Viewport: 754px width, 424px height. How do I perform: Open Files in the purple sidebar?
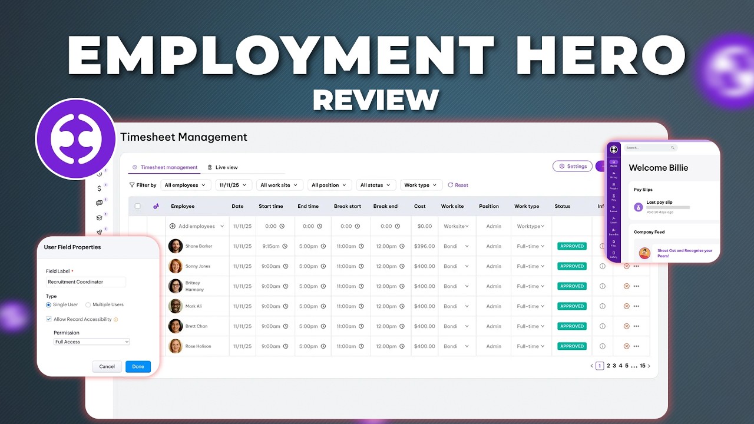[x=614, y=243]
